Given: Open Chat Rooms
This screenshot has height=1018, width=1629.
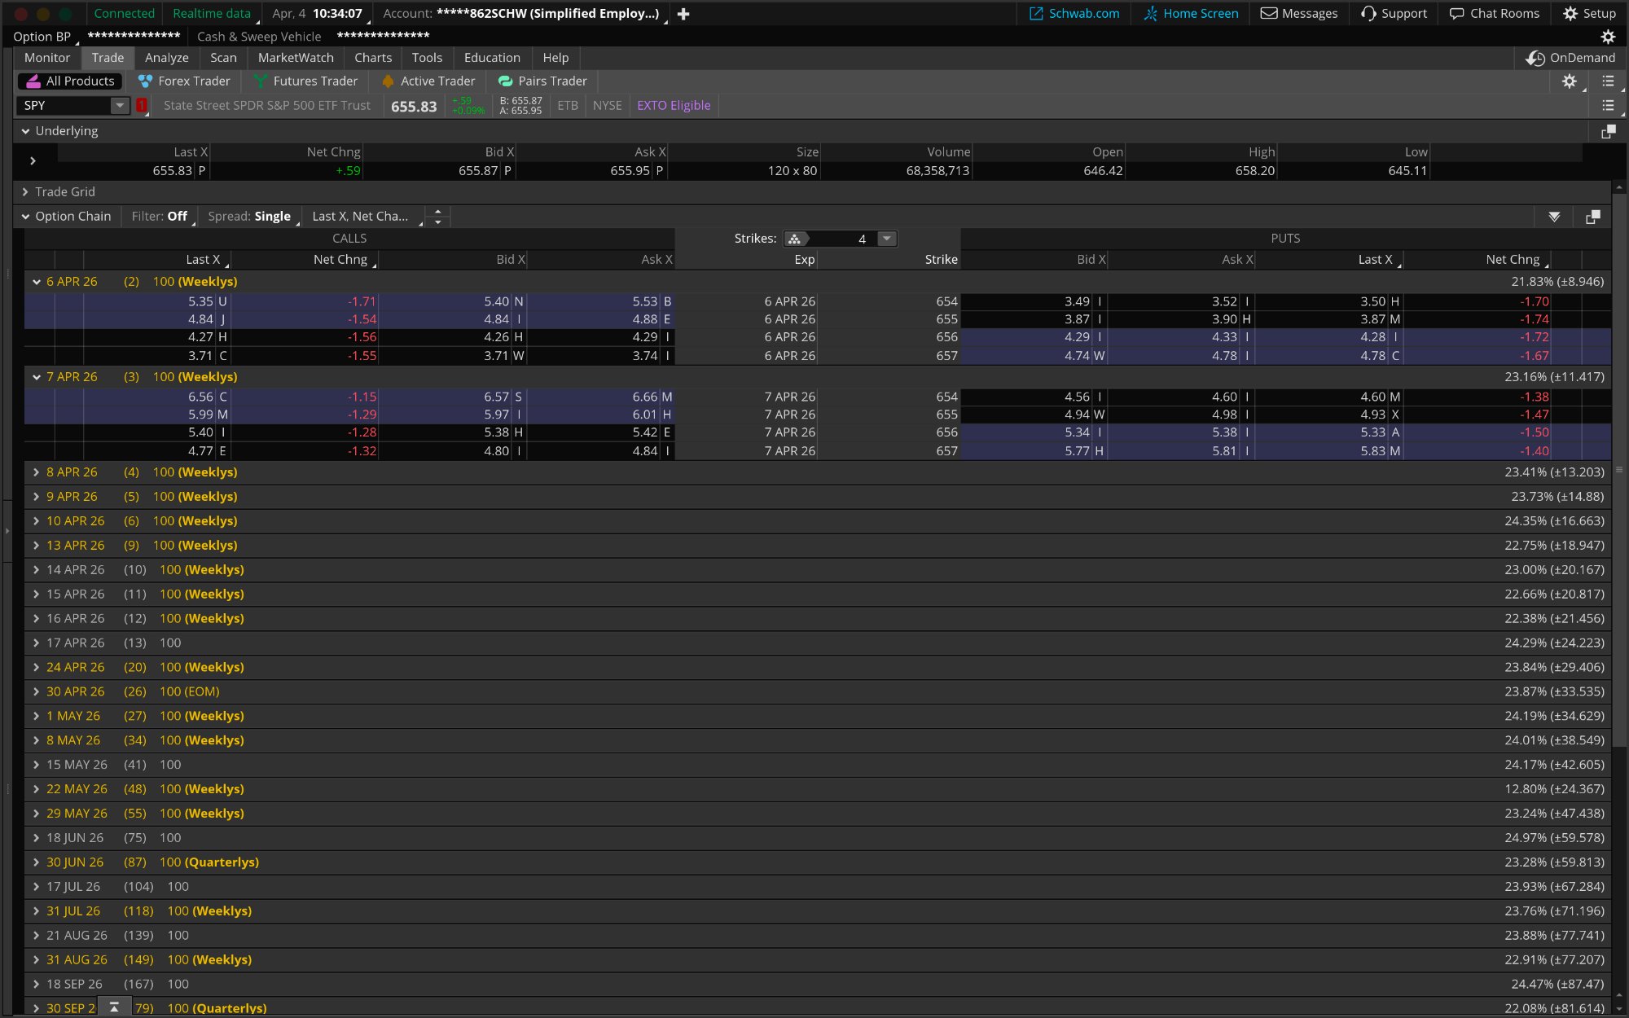Looking at the screenshot, I should 1494,13.
